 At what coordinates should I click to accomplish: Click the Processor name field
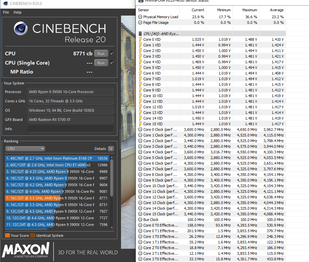click(70, 92)
